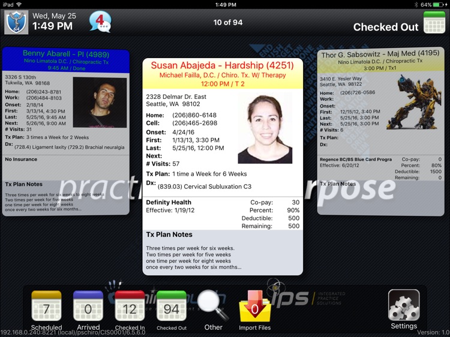This screenshot has height=337, width=450.
Task: Tap the Co-pay value 30
Action: tap(296, 202)
